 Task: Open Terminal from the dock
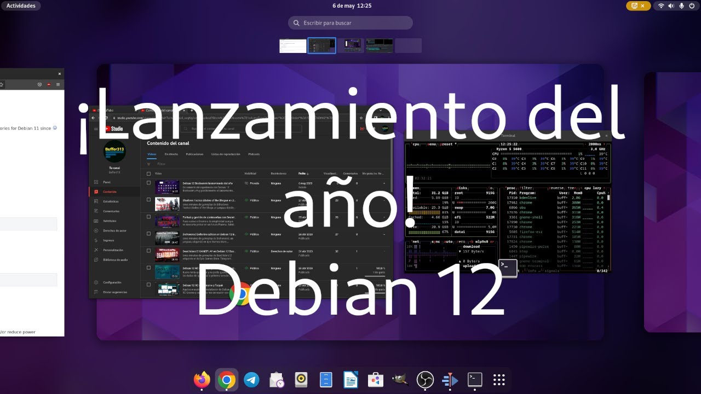pyautogui.click(x=474, y=380)
